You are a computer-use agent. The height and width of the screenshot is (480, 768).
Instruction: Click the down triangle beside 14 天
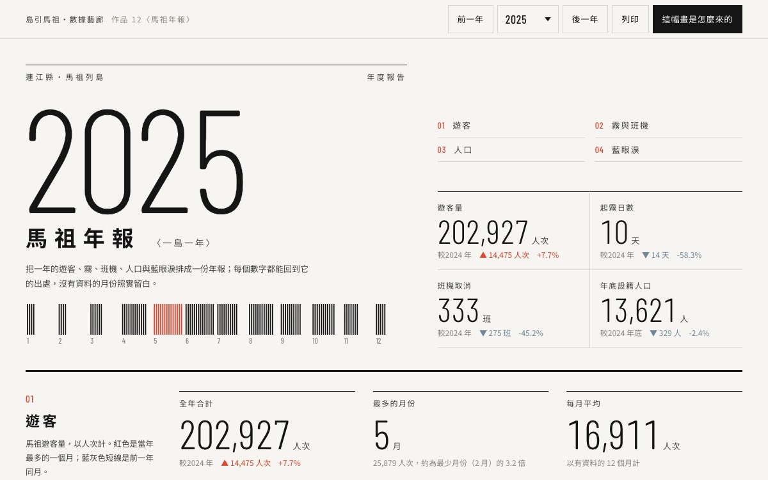click(646, 255)
